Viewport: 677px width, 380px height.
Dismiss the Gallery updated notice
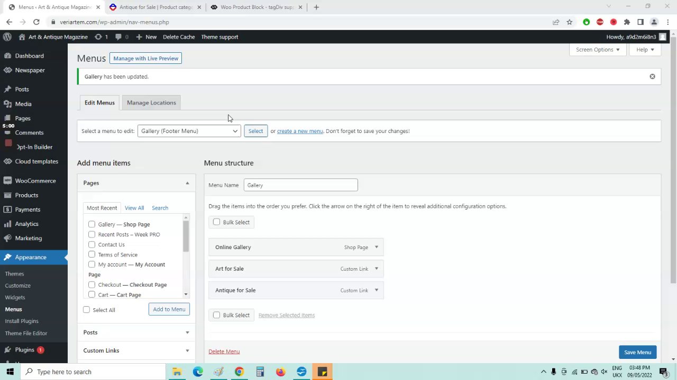pos(652,77)
